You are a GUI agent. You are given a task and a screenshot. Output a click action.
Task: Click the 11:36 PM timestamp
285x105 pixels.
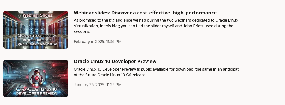114,42
